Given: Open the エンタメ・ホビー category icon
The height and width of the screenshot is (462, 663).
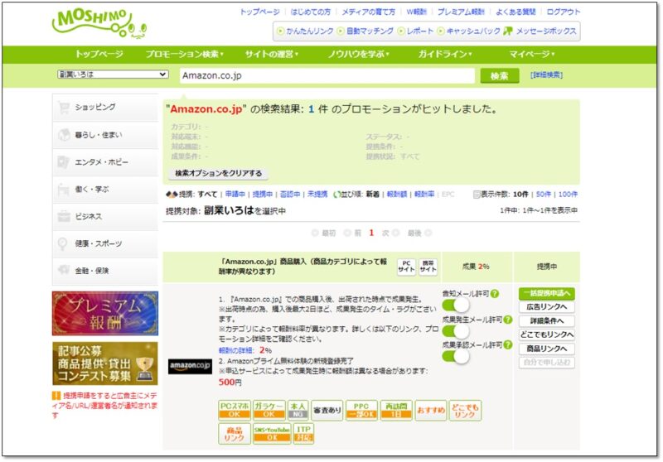Looking at the screenshot, I should [64, 162].
